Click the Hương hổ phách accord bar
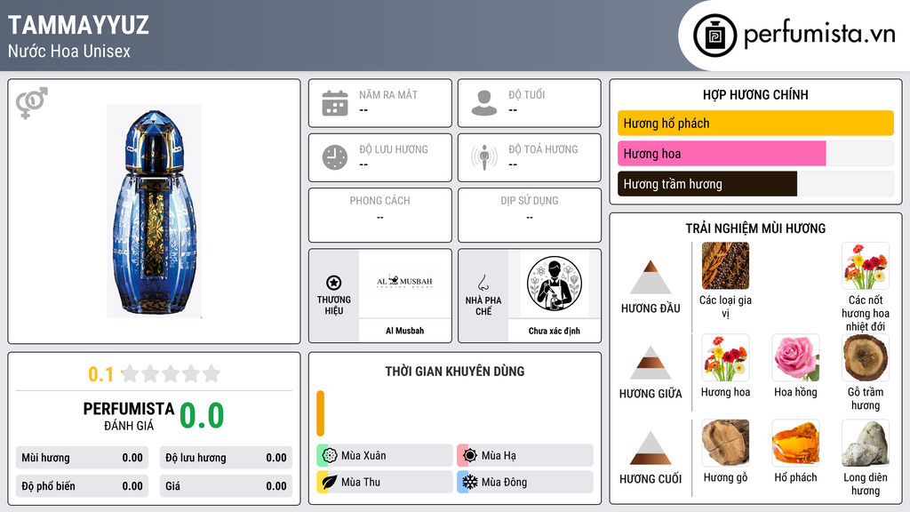The width and height of the screenshot is (910, 512). [755, 123]
